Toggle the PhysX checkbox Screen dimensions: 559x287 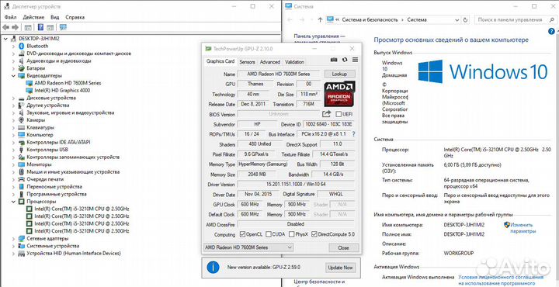(291, 234)
